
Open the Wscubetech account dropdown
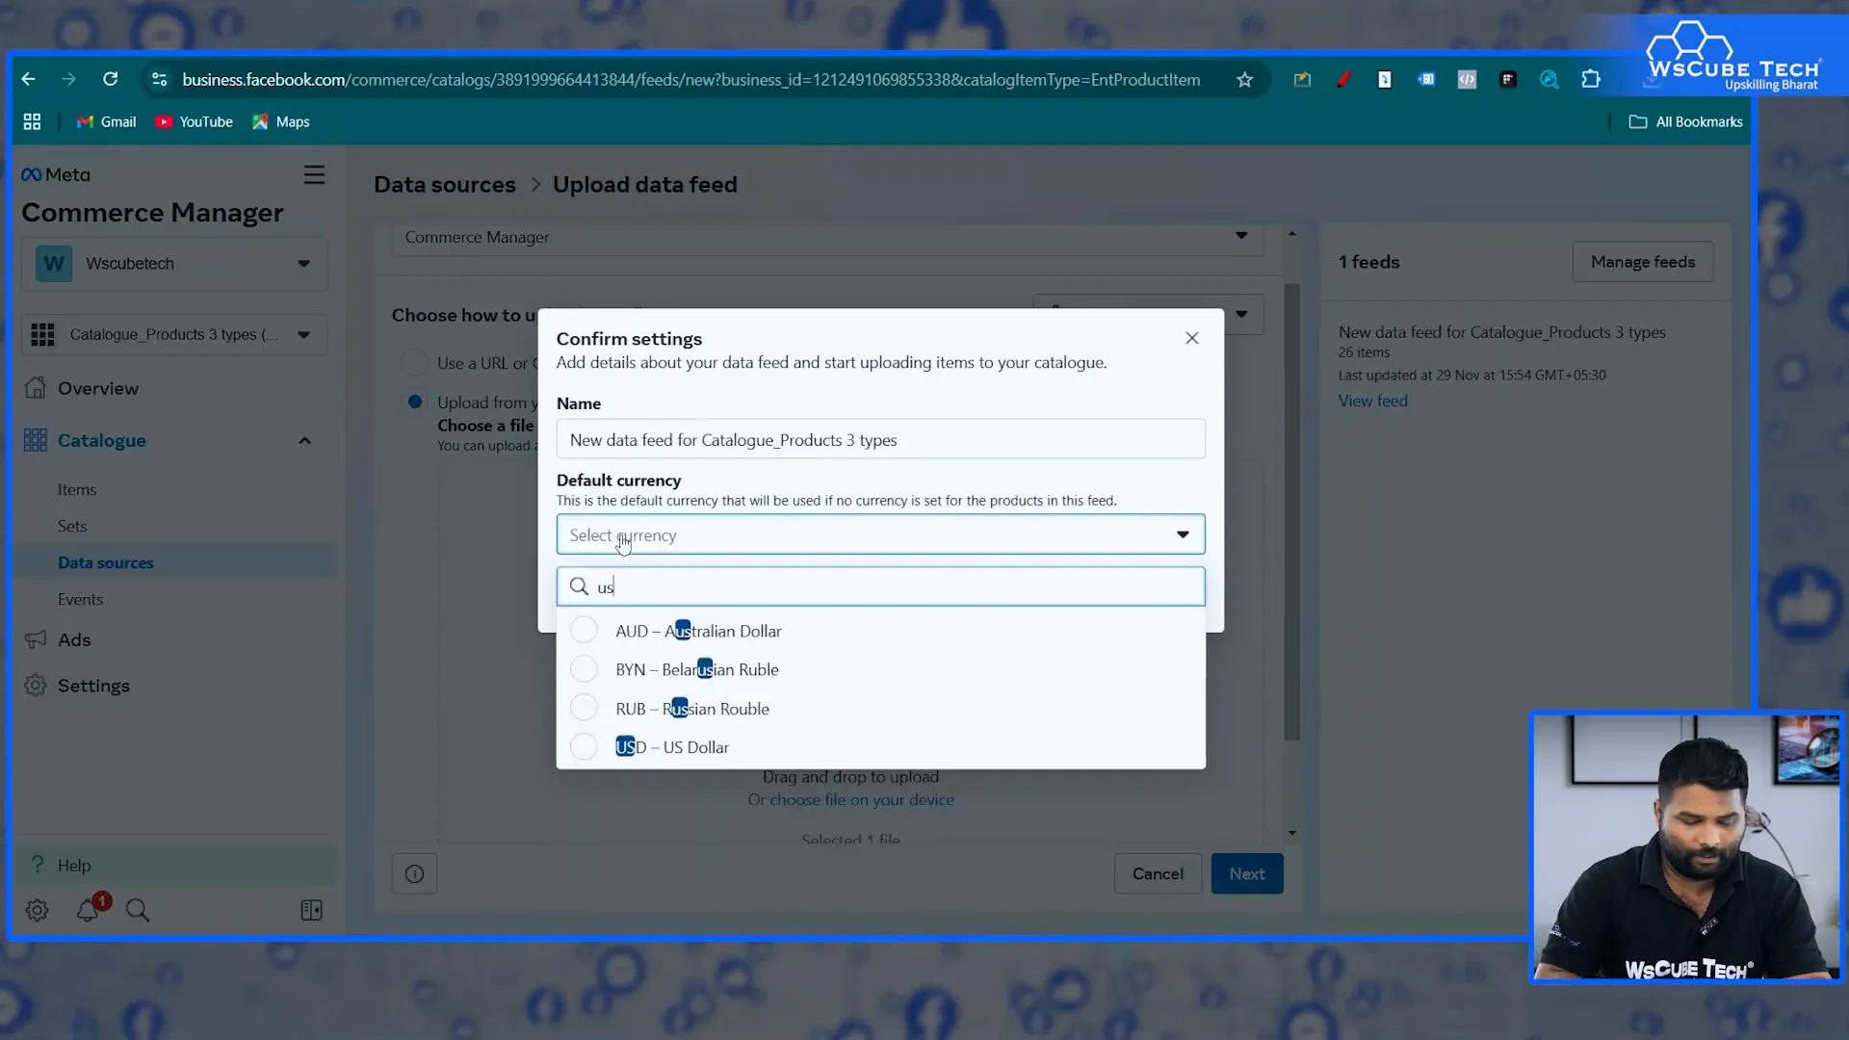[174, 264]
